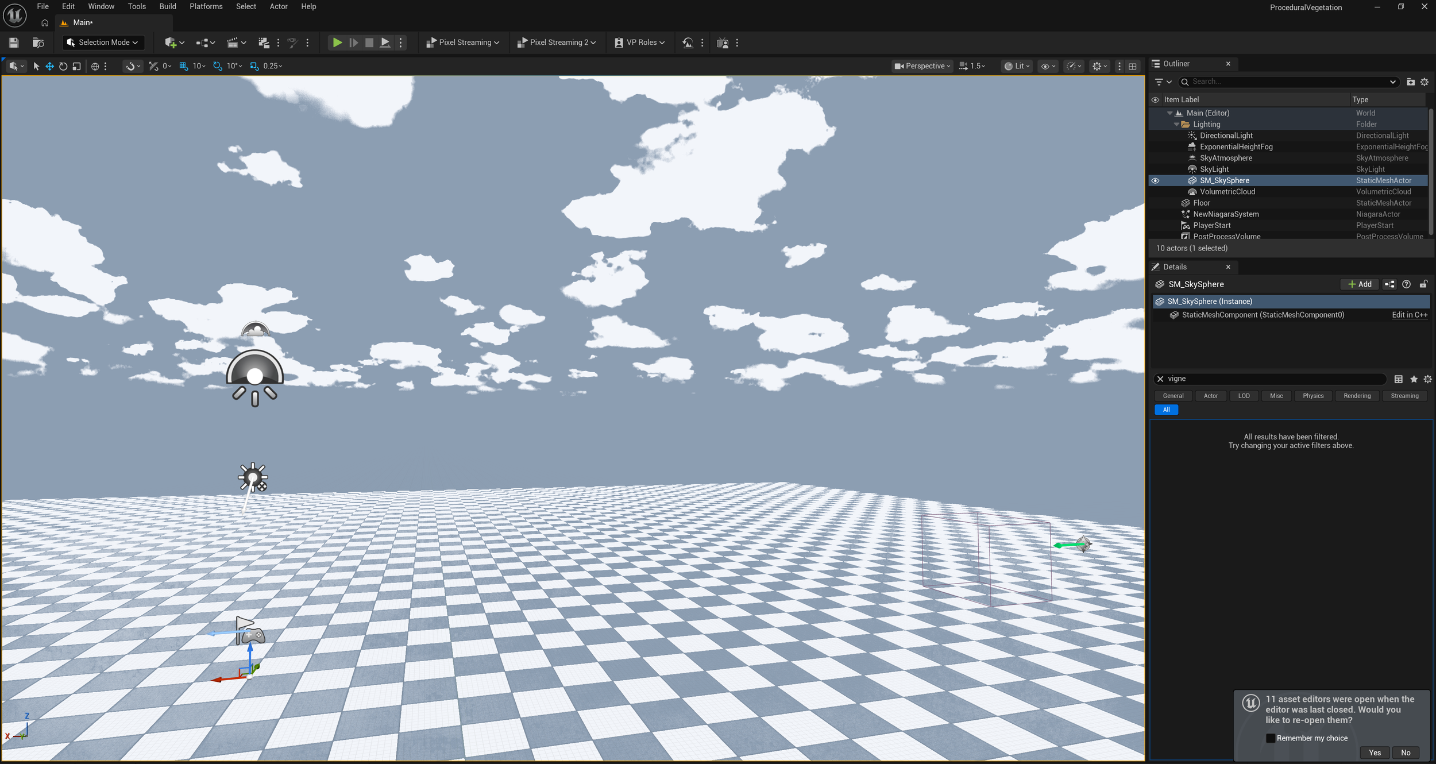Open the Perspective viewport dropdown
The image size is (1436, 764).
922,66
